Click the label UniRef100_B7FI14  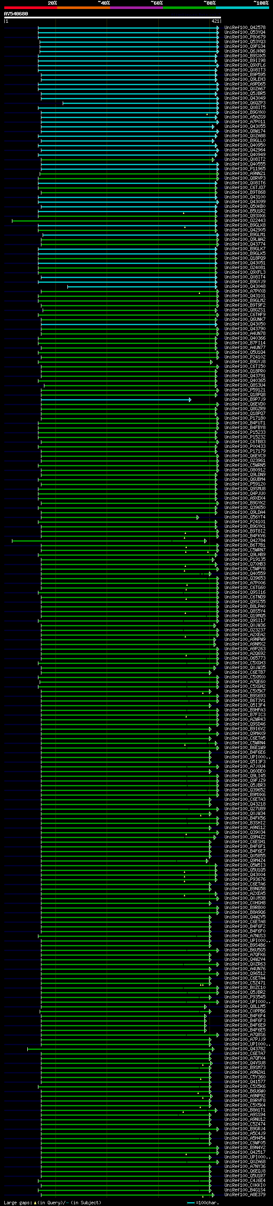[x=245, y=343]
